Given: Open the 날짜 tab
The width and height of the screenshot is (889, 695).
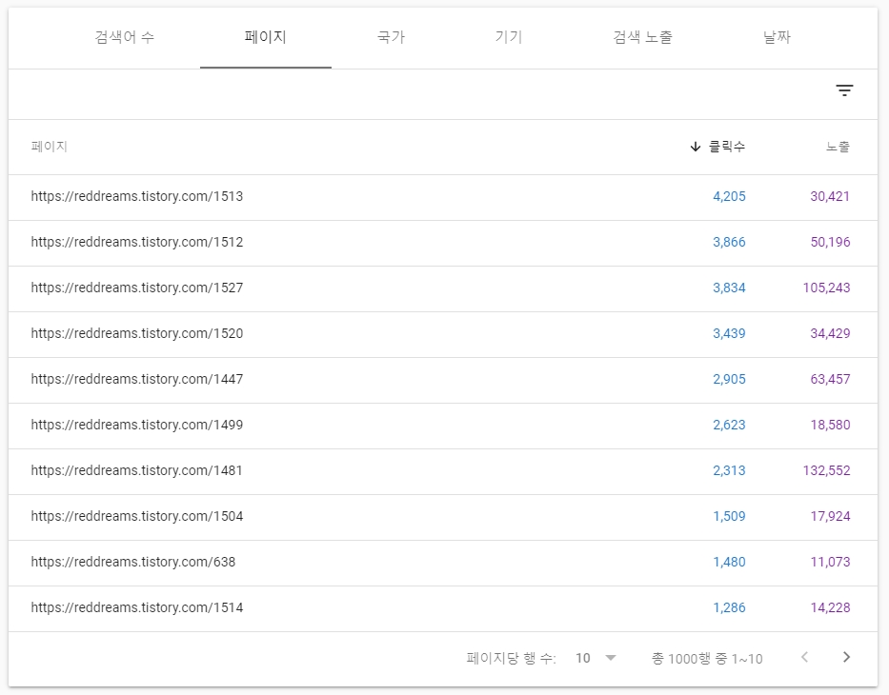Looking at the screenshot, I should click(x=777, y=37).
